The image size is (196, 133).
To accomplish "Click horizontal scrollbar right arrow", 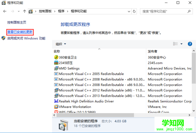I will pos(189,115).
